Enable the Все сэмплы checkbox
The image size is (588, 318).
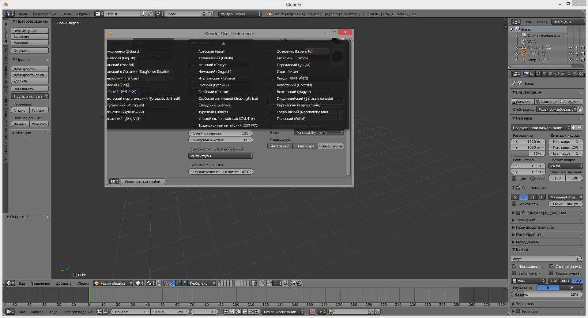tap(514, 204)
